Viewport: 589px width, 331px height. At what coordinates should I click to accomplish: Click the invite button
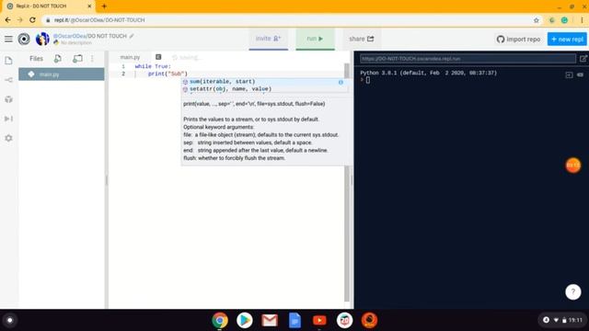pyautogui.click(x=268, y=39)
